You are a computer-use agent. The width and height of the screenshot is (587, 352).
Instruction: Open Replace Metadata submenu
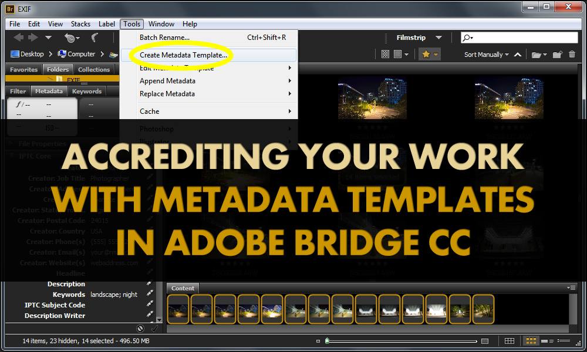pyautogui.click(x=208, y=93)
